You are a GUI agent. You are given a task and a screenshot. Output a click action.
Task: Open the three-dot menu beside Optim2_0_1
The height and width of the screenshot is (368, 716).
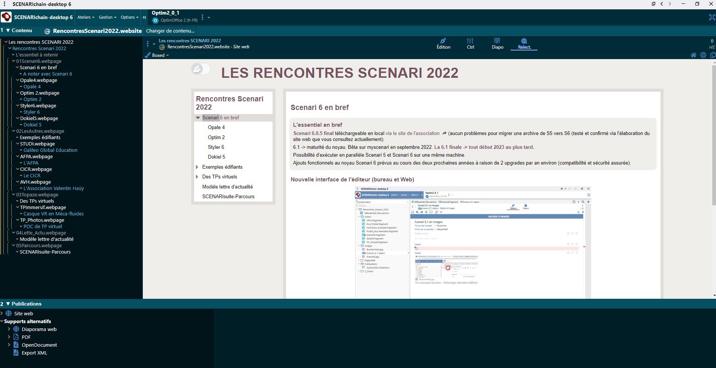pyautogui.click(x=202, y=17)
